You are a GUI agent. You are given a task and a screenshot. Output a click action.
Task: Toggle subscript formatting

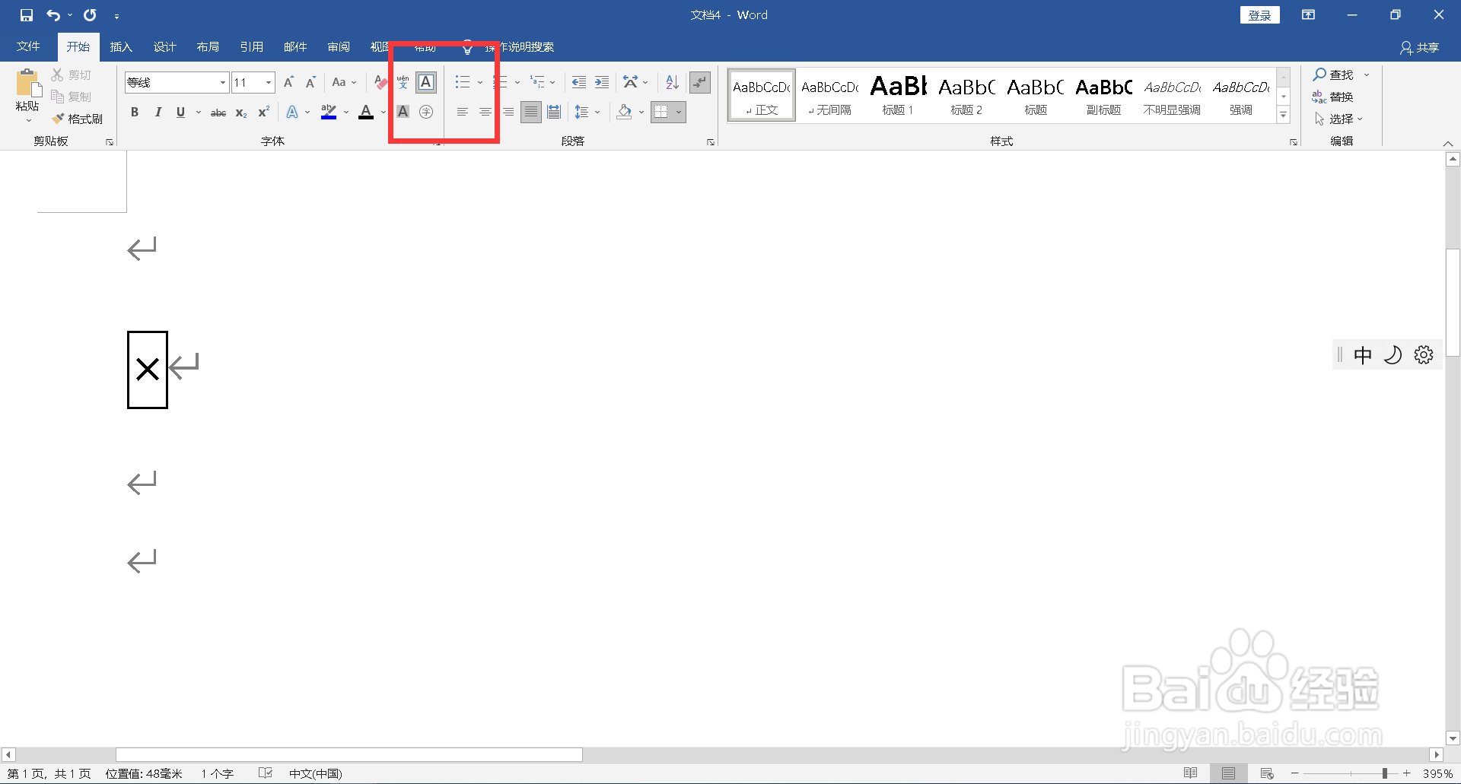coord(241,113)
